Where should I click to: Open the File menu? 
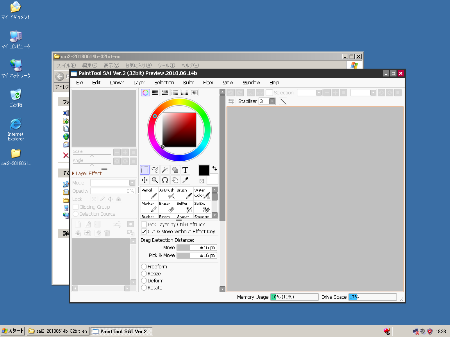[80, 83]
